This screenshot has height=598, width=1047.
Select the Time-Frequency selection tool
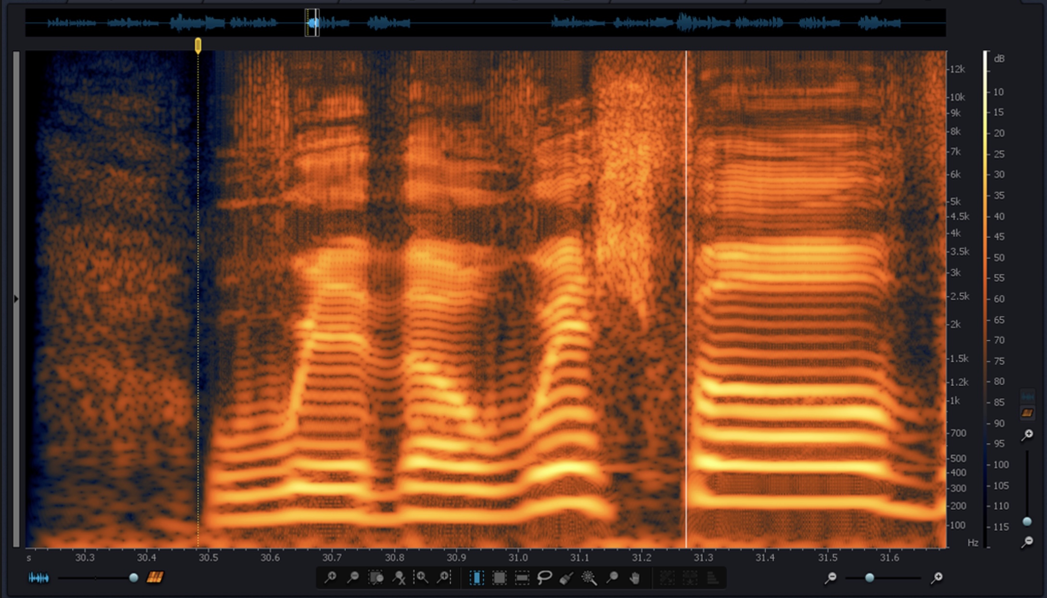pos(499,577)
